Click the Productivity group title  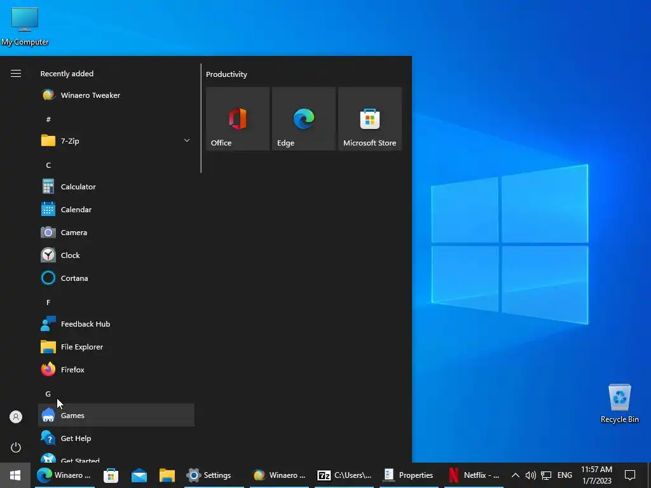point(226,74)
